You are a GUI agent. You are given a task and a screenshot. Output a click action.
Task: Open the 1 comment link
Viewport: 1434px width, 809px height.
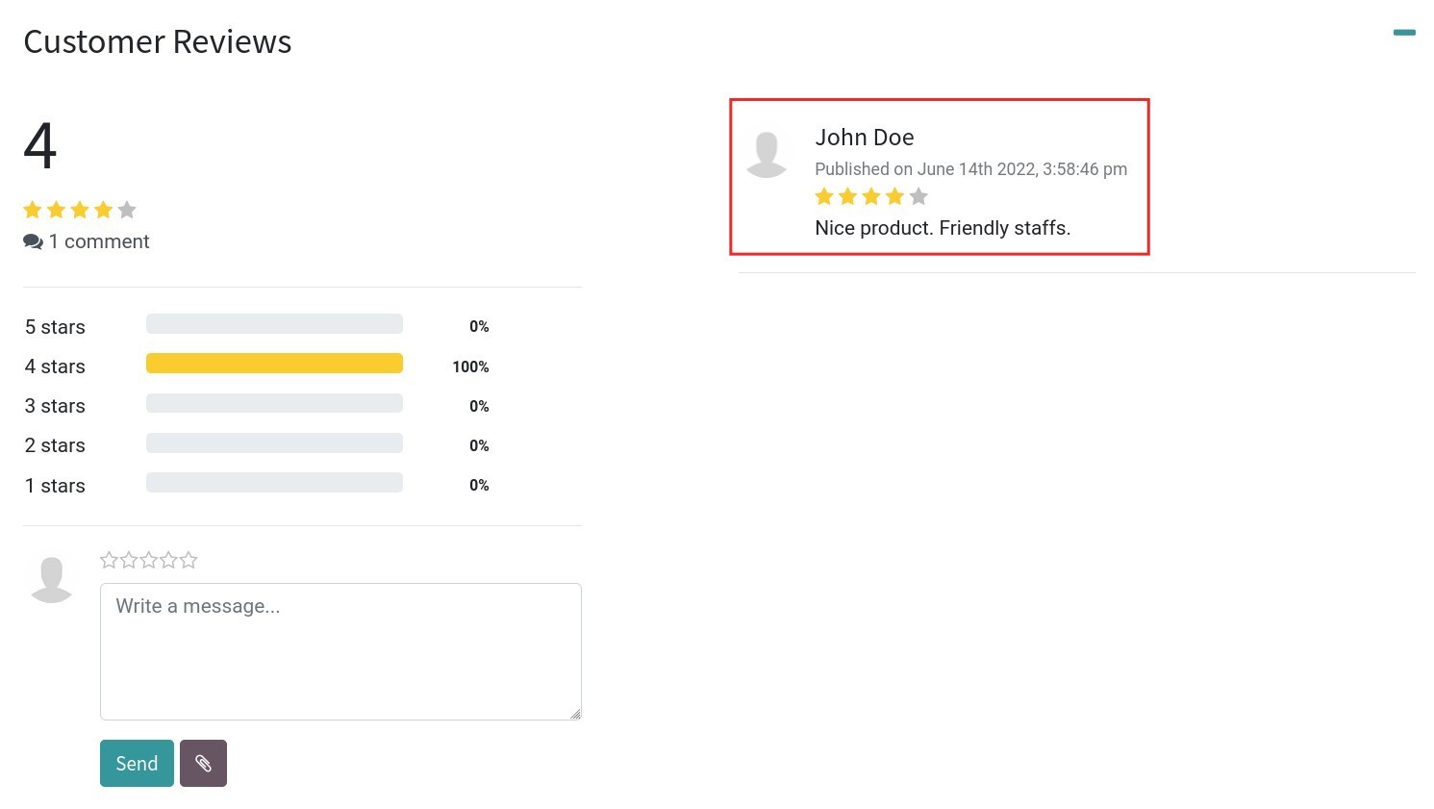click(99, 241)
